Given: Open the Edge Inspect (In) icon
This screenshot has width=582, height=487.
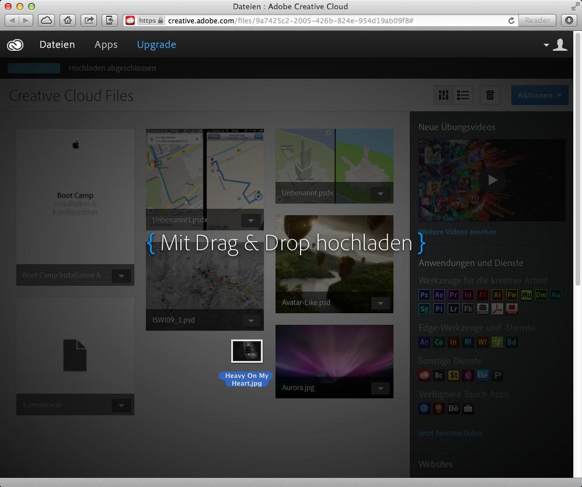Looking at the screenshot, I should pyautogui.click(x=453, y=342).
